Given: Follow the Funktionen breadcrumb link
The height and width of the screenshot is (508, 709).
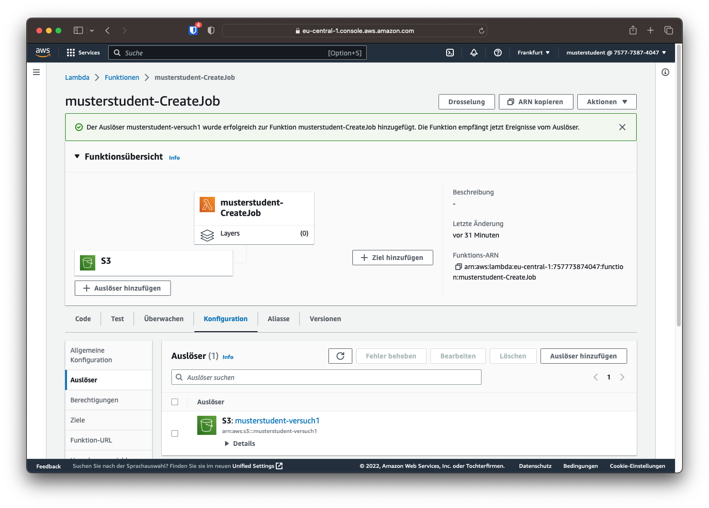Looking at the screenshot, I should (122, 77).
